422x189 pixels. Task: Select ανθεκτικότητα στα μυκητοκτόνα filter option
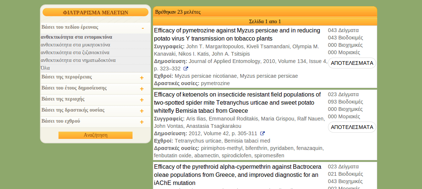coord(75,45)
